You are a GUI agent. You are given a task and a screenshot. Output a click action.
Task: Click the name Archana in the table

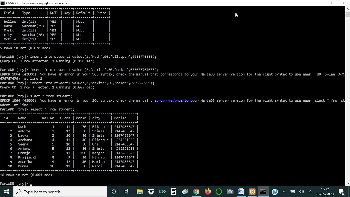(x=25, y=140)
